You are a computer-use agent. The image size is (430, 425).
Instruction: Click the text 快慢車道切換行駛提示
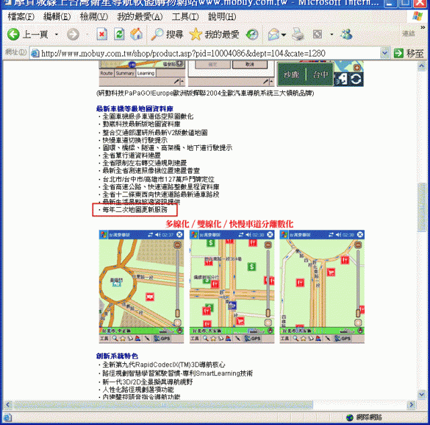[135, 141]
